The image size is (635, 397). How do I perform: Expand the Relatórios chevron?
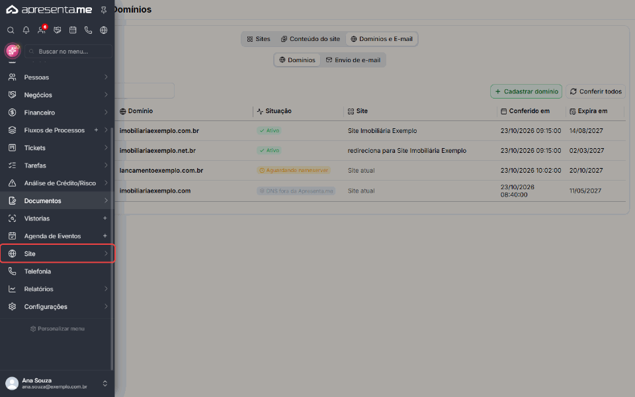click(x=106, y=289)
